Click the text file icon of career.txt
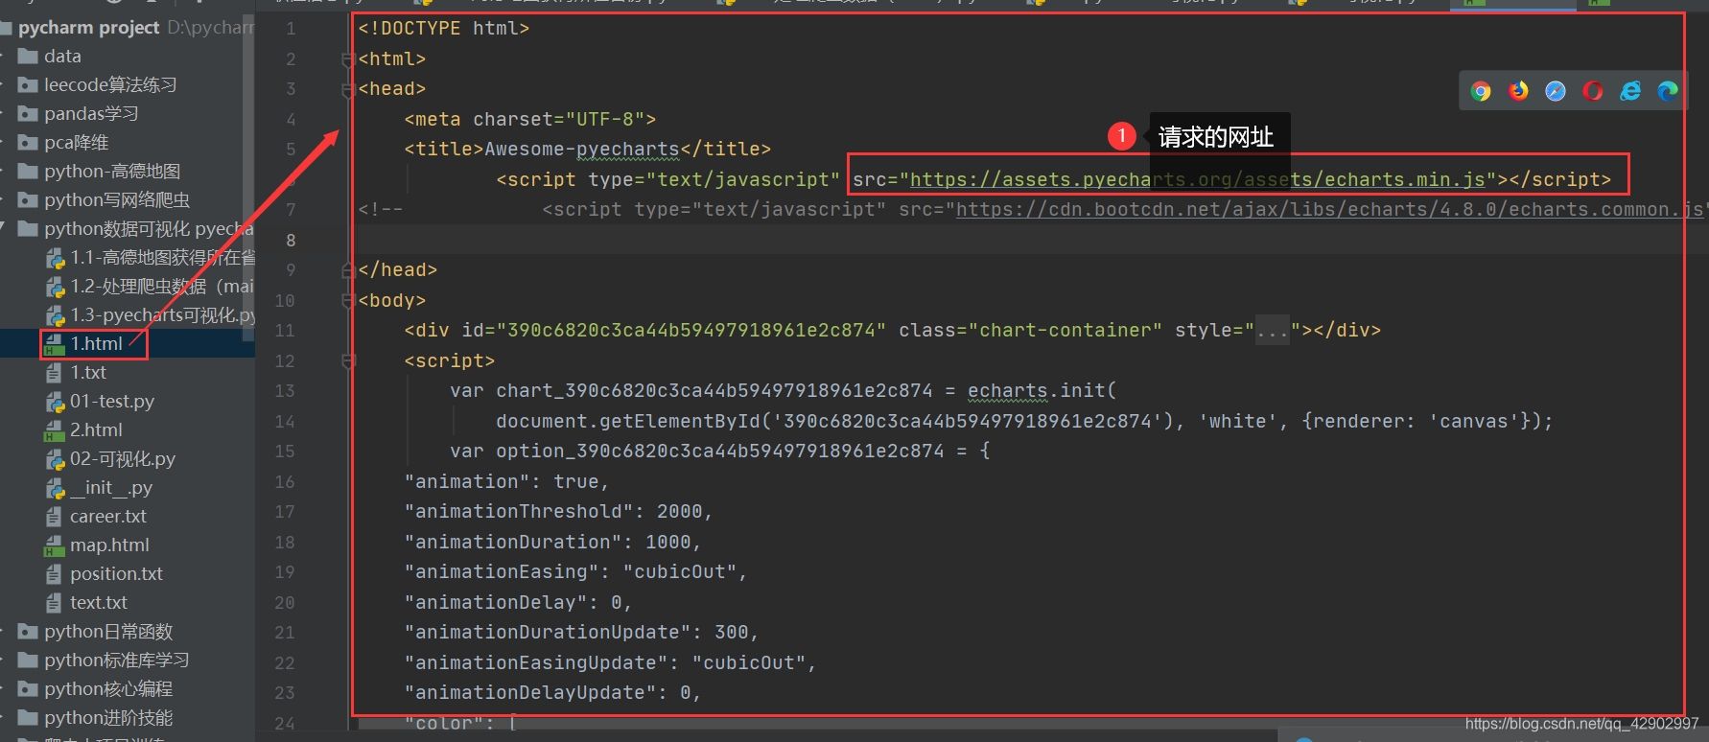Image resolution: width=1709 pixels, height=742 pixels. tap(54, 517)
